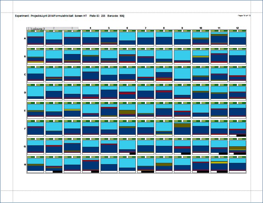Select well B1 thumbnail
The image size is (263, 203).
[36, 56]
